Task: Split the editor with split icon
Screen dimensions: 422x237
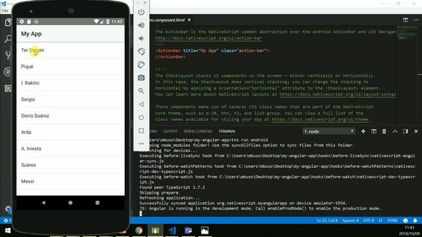Action: pos(406,20)
